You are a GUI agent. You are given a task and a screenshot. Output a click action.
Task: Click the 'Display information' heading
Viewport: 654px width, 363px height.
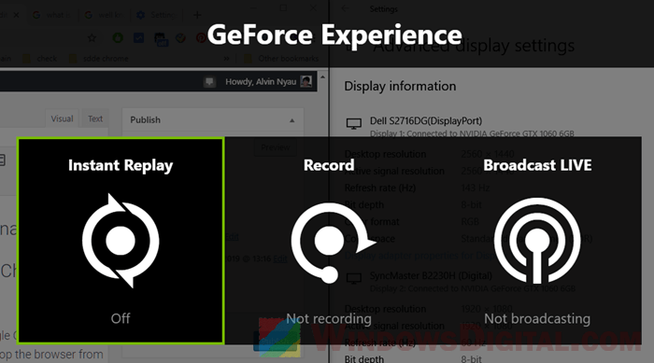pyautogui.click(x=400, y=86)
